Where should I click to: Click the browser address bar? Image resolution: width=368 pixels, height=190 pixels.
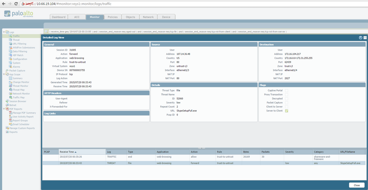tap(194, 4)
